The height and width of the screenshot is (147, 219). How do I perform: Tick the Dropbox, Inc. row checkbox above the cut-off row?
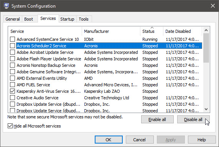12,104
